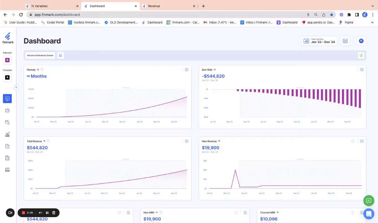Screen dimensions: 378x223
Task: Expand the sidebar with the arrow button
Action: [16, 87]
